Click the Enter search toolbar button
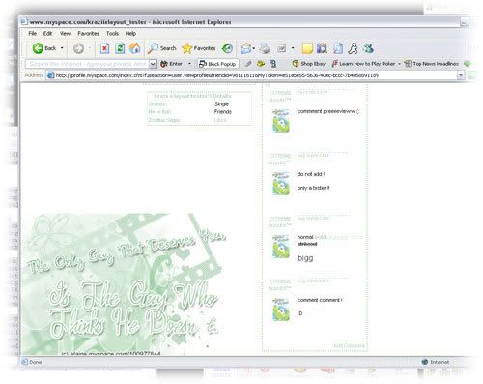Image resolution: width=483 pixels, height=384 pixels. [x=172, y=64]
